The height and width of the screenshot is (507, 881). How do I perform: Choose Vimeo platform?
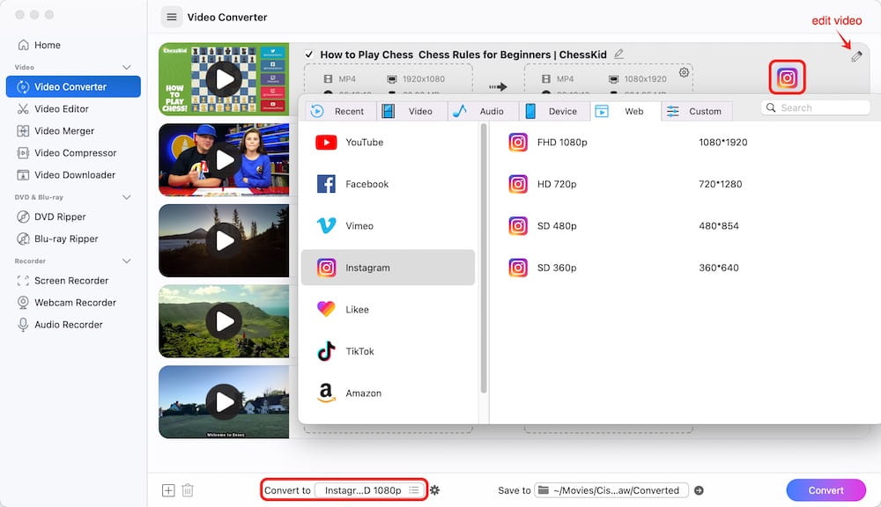[x=388, y=225]
